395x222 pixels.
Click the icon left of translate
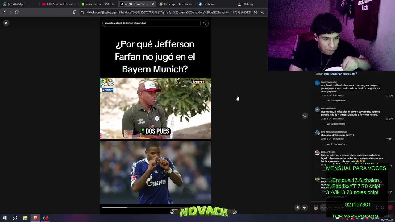coord(256,12)
